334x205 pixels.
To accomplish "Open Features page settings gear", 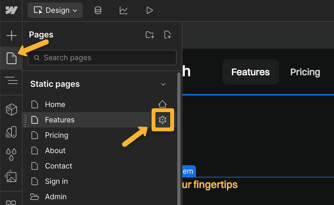I will click(163, 120).
